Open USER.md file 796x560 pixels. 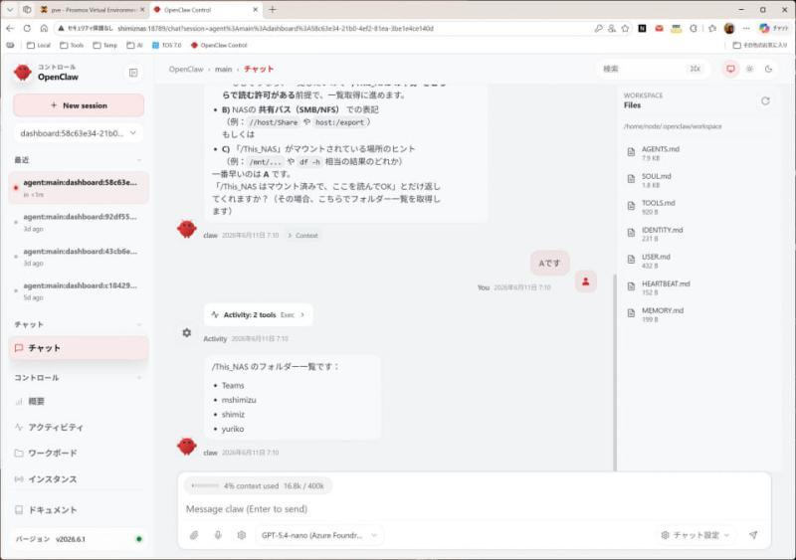696,261
